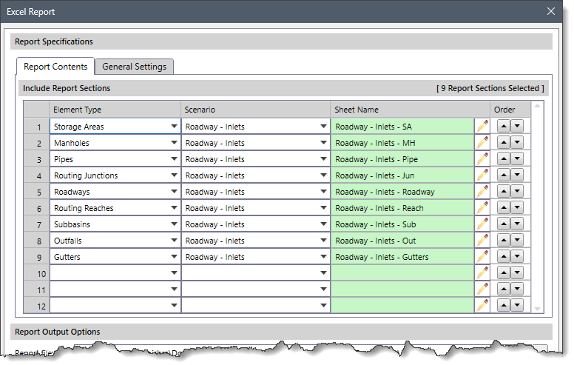The image size is (574, 365).
Task: Edit sheet name pencil for Routing Reaches row
Action: (482, 208)
